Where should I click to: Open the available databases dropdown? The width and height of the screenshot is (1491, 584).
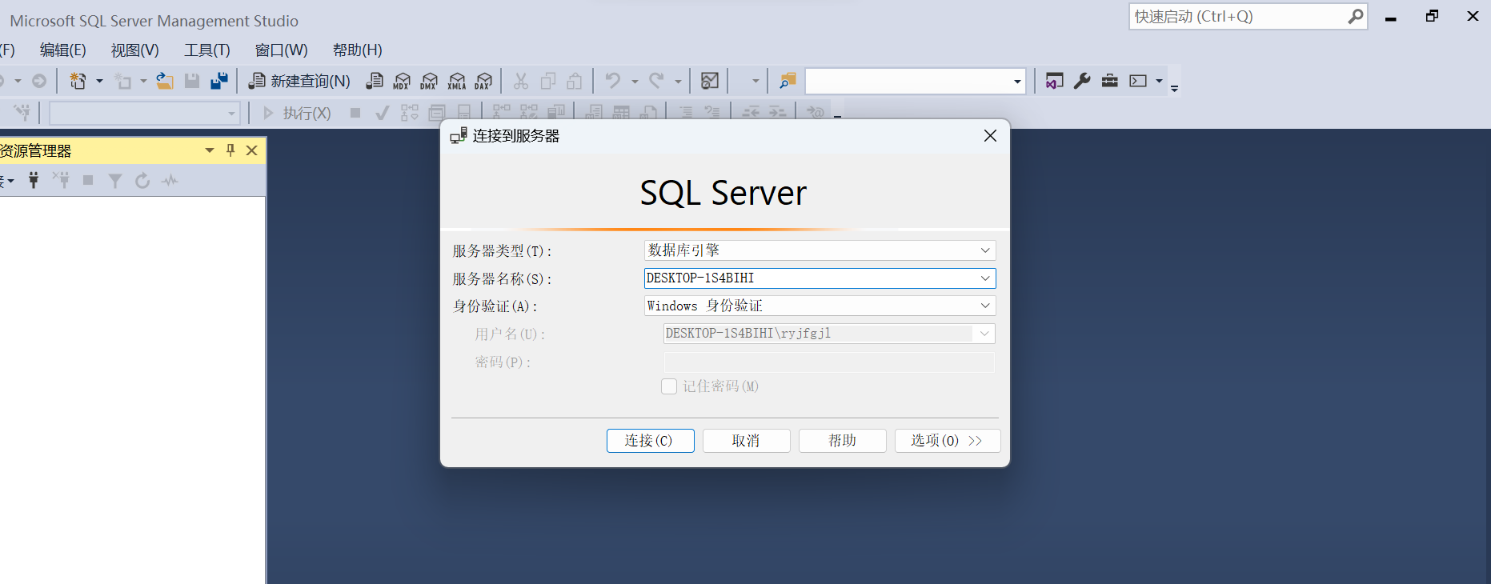click(231, 114)
